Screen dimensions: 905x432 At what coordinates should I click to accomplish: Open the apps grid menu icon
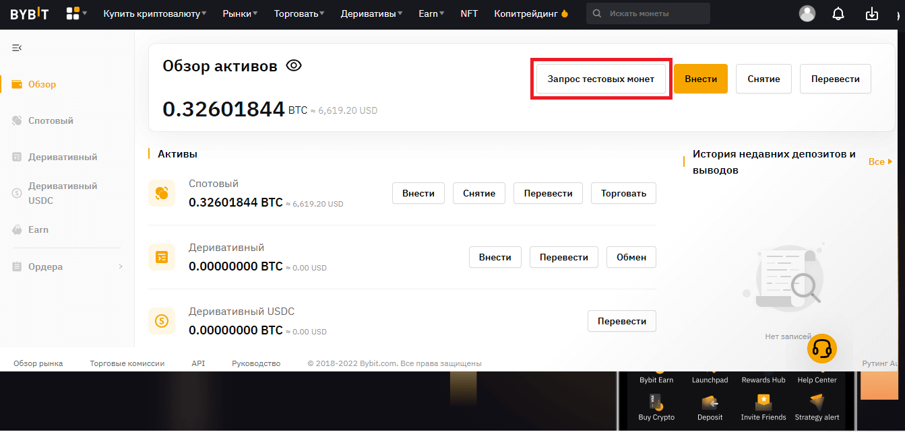pyautogui.click(x=73, y=13)
